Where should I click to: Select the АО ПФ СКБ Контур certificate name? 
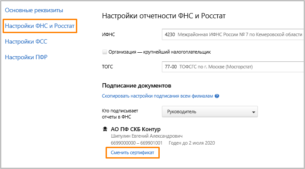(x=136, y=129)
